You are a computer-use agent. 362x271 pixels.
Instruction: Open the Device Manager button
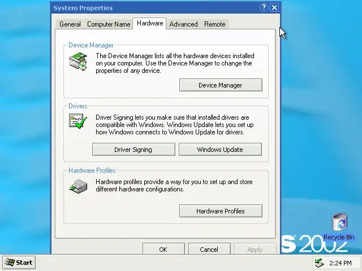(x=221, y=85)
